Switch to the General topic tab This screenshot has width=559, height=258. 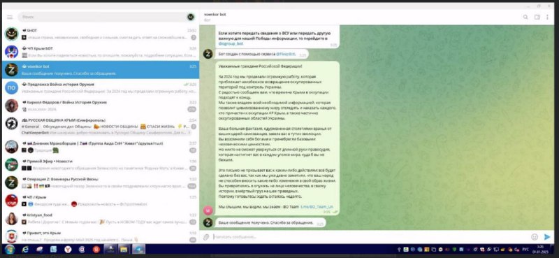[31, 127]
